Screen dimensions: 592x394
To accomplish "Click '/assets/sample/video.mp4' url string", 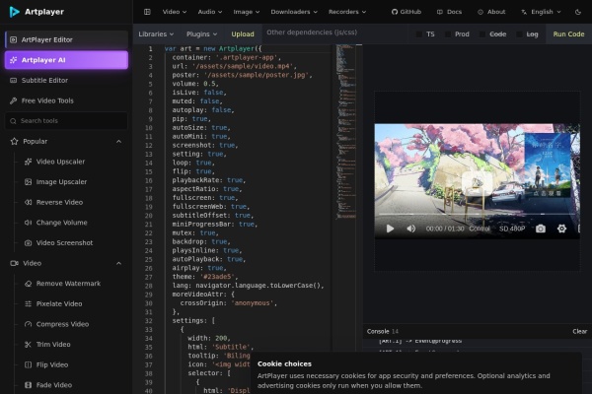I will click(243, 66).
